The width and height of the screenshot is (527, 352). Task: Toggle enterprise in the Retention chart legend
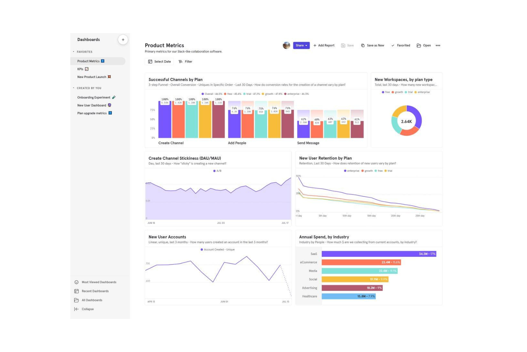click(x=352, y=171)
